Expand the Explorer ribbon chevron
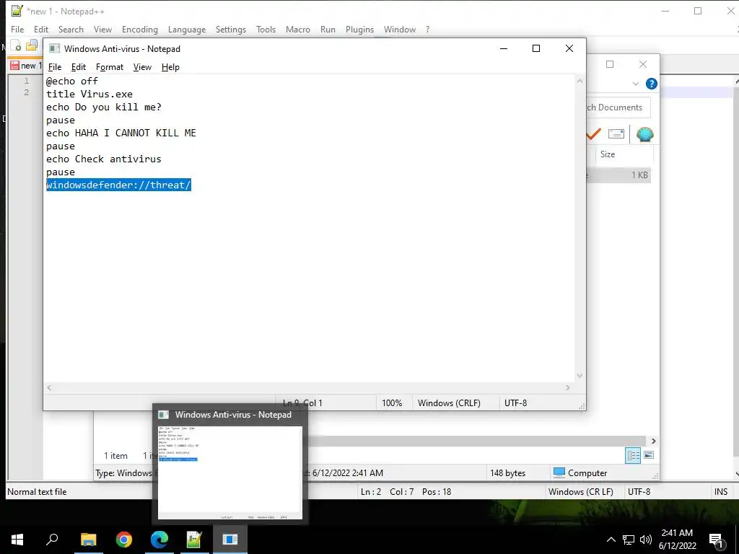The image size is (739, 554). 636,84
